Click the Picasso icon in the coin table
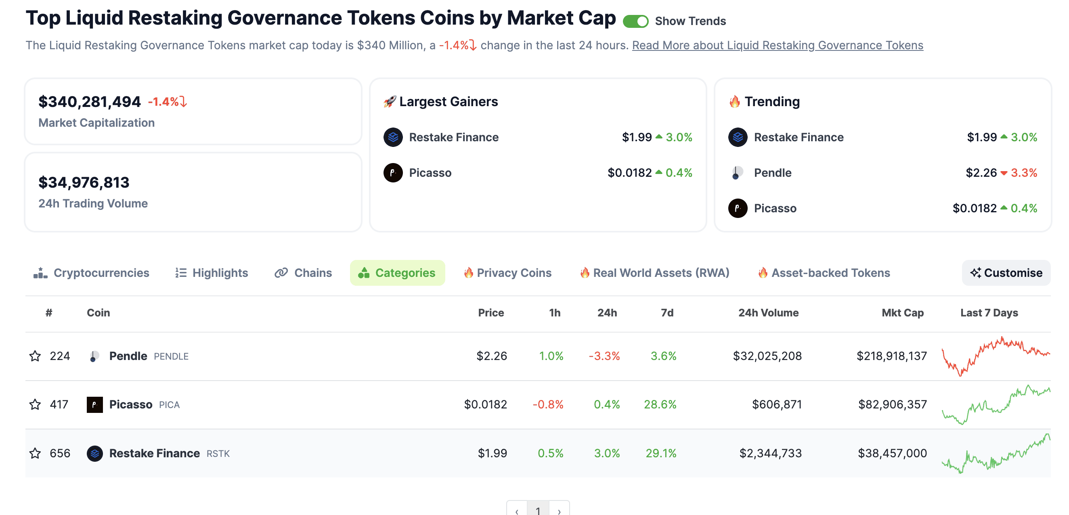 [x=94, y=404]
